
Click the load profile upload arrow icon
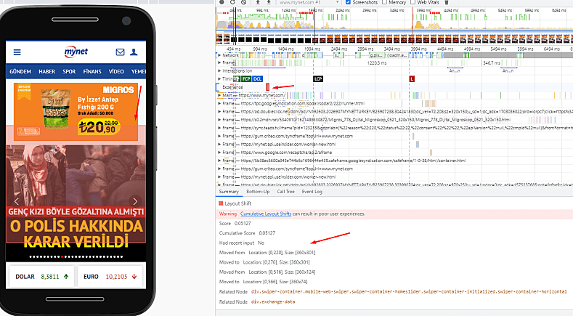(258, 2)
